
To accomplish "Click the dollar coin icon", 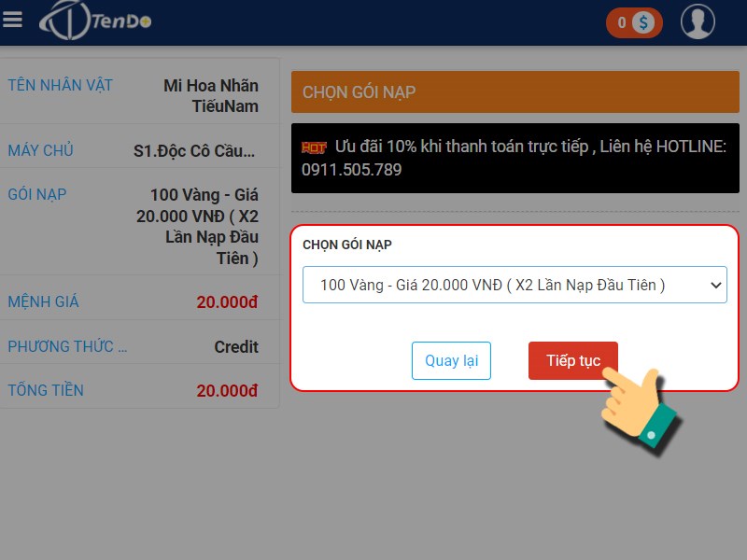I will 643,22.
